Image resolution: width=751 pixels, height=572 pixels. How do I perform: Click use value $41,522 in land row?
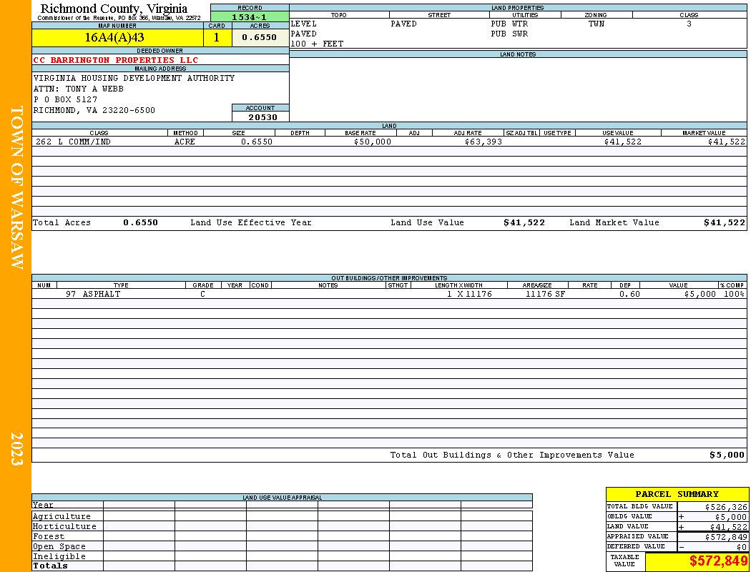pos(623,142)
